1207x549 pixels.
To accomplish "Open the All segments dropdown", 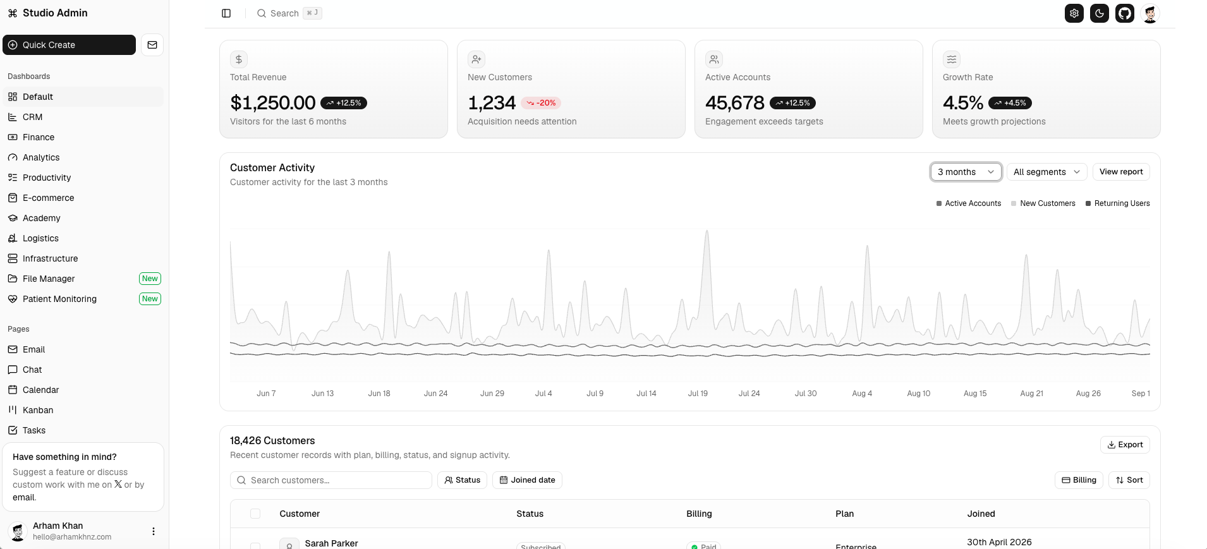I will pyautogui.click(x=1047, y=172).
